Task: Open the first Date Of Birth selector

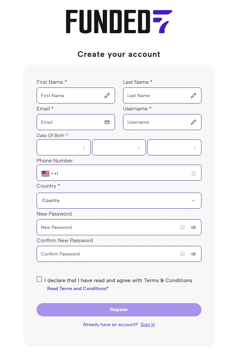Action: tap(63, 147)
